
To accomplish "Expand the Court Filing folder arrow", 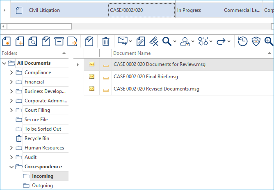I will pos(11,110).
